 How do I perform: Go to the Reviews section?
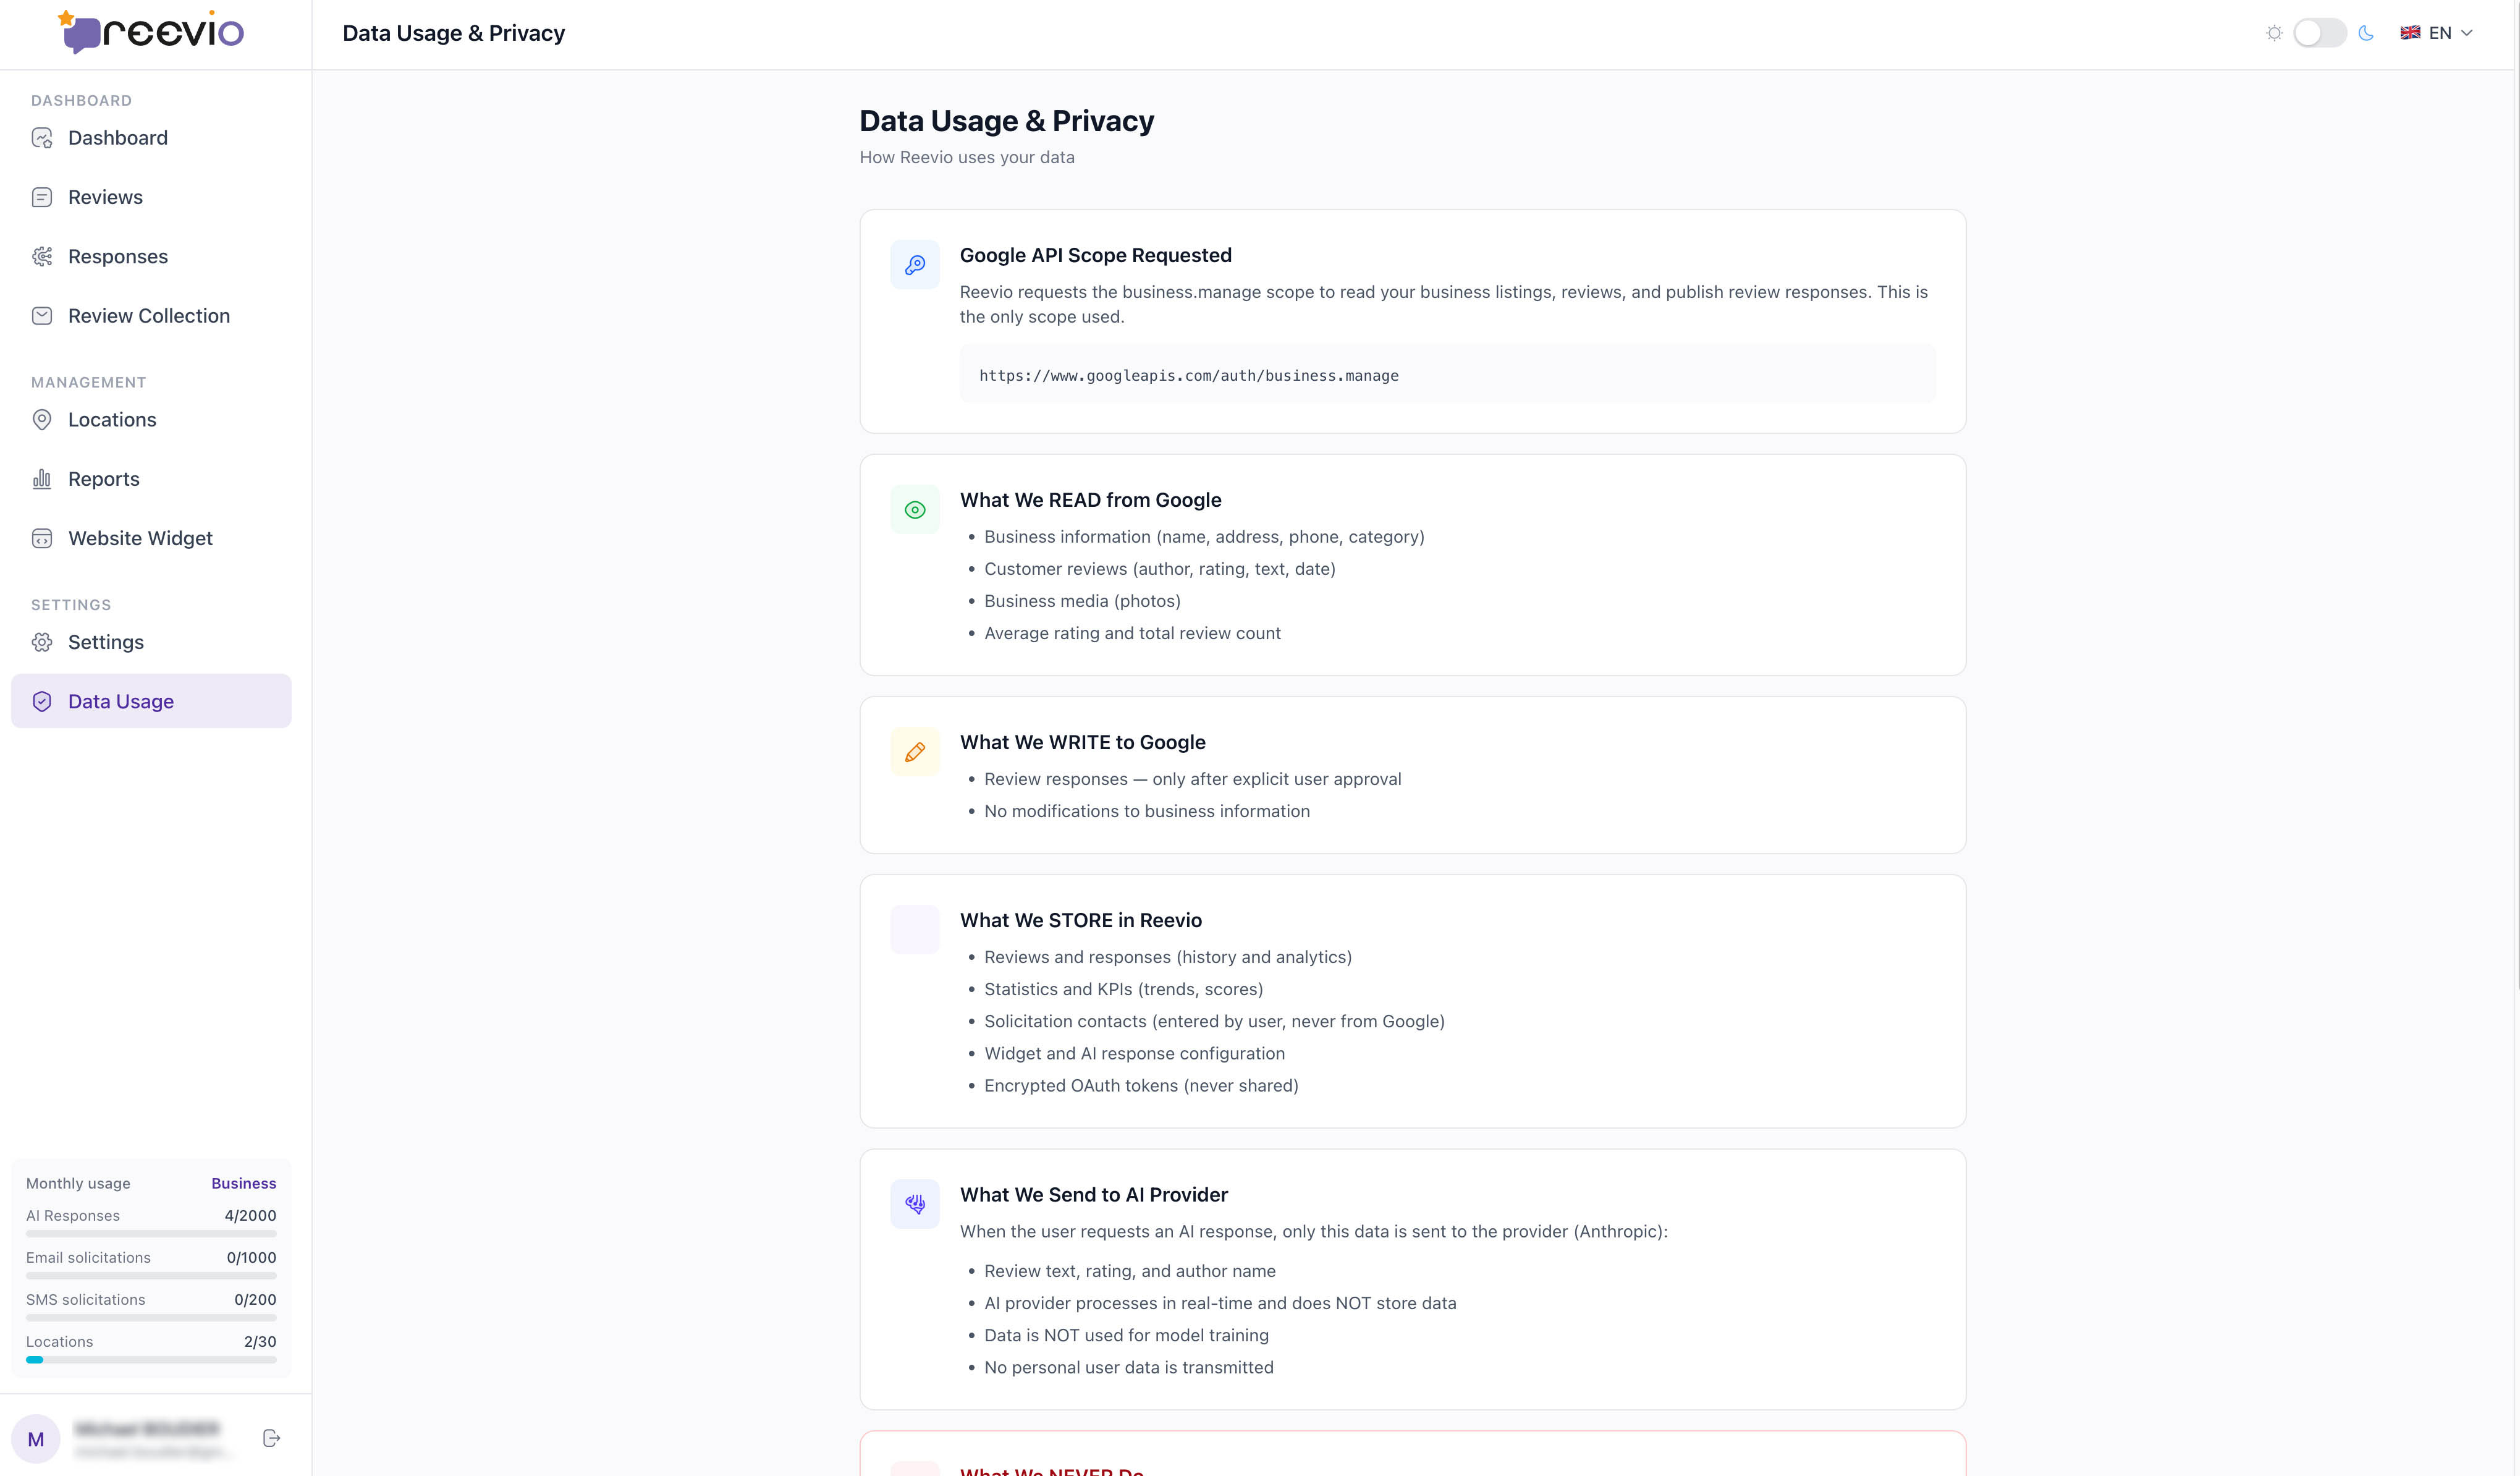point(105,197)
